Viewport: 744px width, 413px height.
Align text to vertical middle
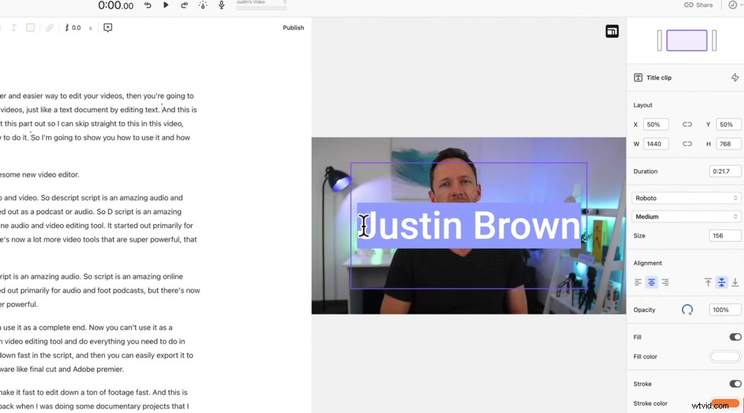722,283
